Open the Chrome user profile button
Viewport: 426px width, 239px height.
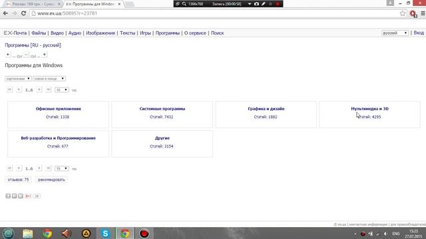tap(390, 3)
